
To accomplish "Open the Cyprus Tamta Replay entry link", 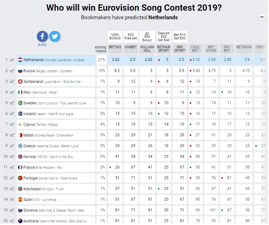I will coord(41,124).
